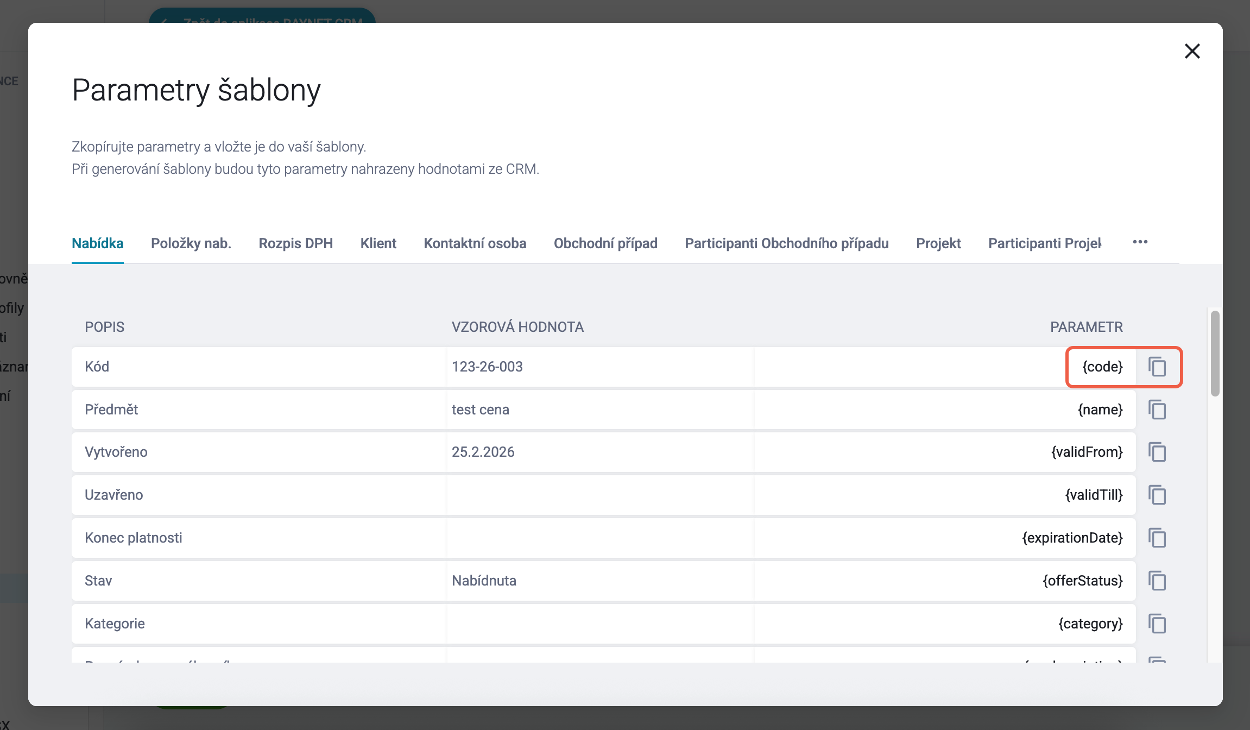The width and height of the screenshot is (1250, 730).
Task: Click the parameter list vertical scrollbar
Action: coord(1215,353)
